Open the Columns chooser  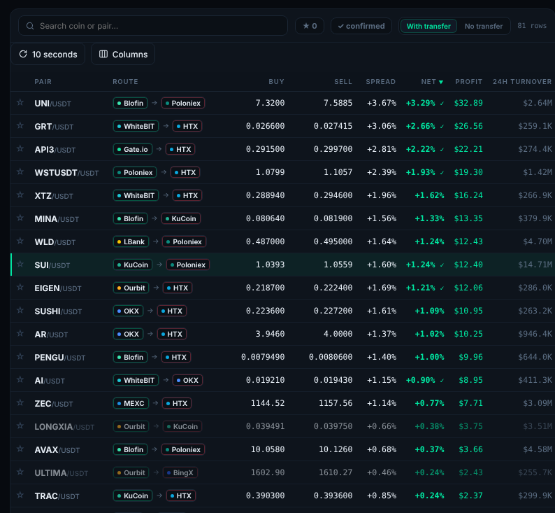123,54
